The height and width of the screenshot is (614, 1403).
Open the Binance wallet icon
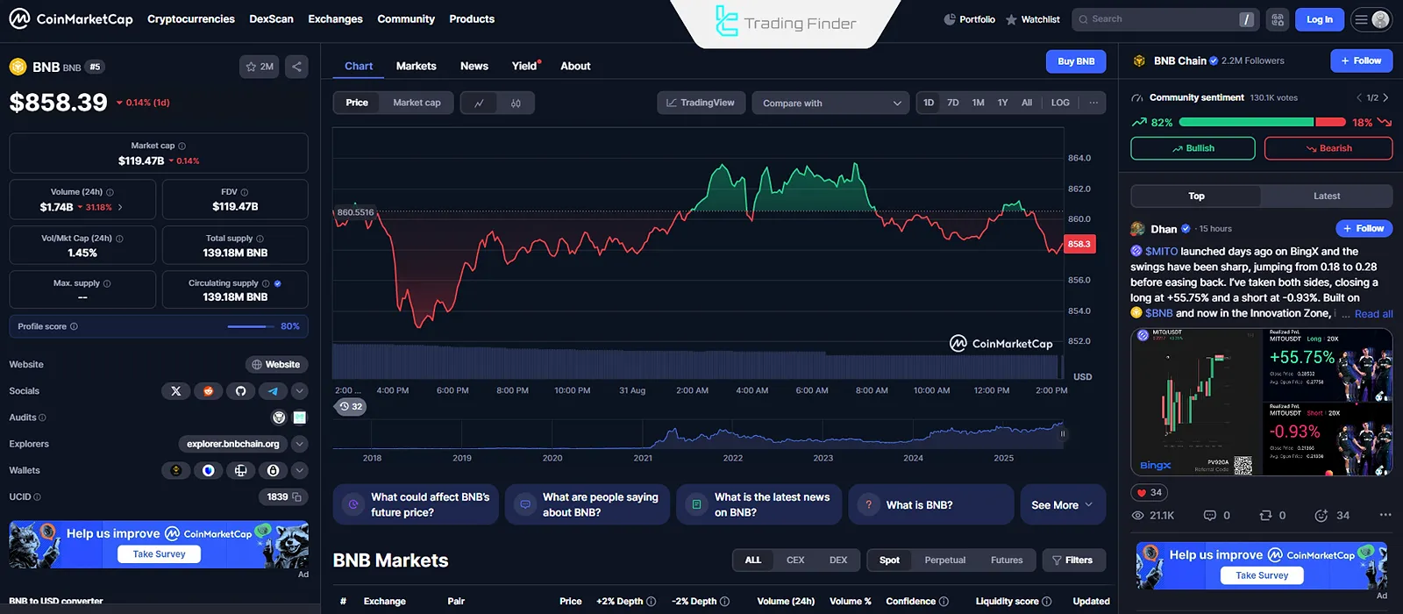pyautogui.click(x=176, y=471)
